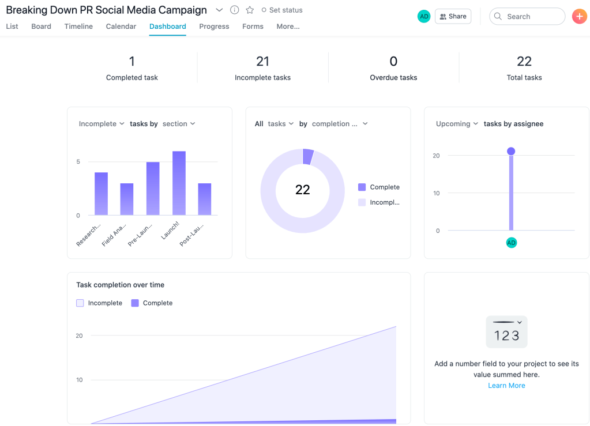
Task: Star the project as favorite
Action: 250,10
